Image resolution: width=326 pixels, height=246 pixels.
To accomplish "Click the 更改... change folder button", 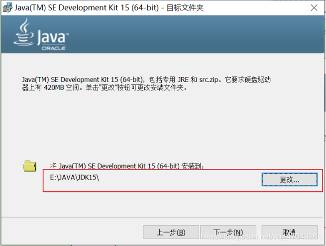I will click(x=289, y=179).
